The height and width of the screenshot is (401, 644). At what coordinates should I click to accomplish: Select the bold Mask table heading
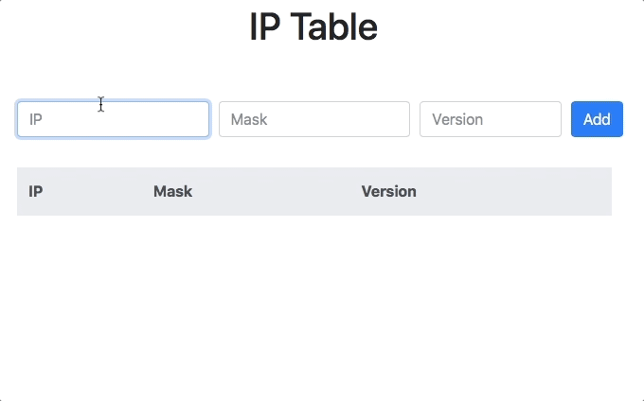coord(173,191)
